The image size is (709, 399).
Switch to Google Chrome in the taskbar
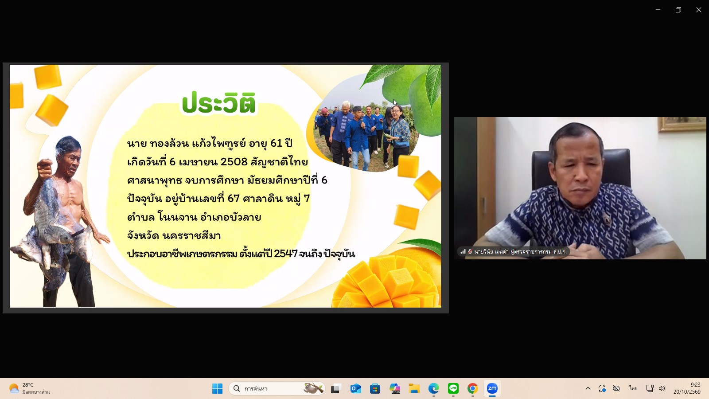[473, 389]
